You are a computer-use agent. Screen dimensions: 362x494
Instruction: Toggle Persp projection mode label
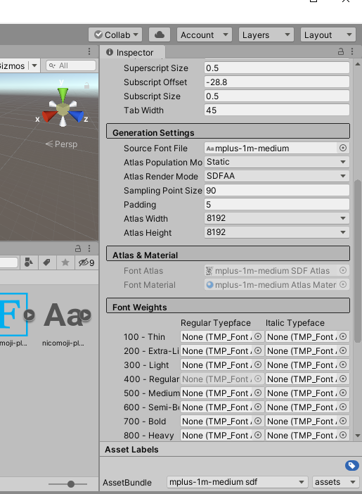click(x=61, y=144)
